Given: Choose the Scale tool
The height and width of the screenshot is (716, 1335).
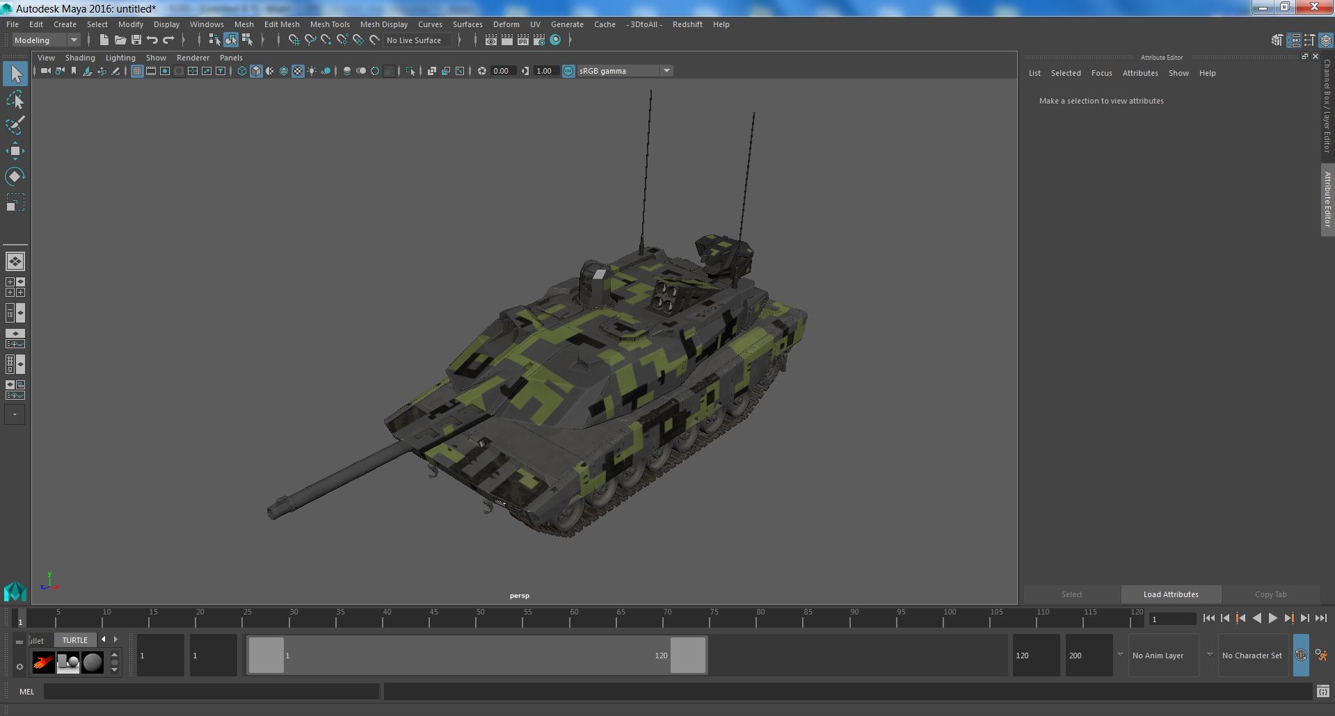Looking at the screenshot, I should [x=15, y=202].
